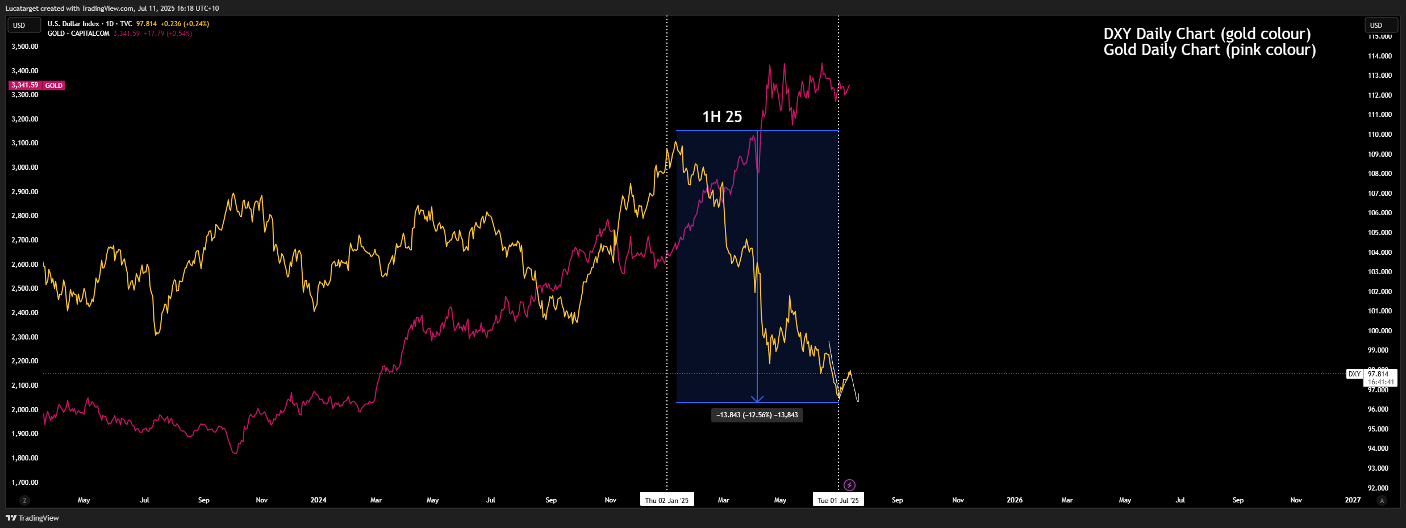The width and height of the screenshot is (1406, 528).
Task: Select the -13.843 (-12.56%) measurement label
Action: tap(757, 415)
